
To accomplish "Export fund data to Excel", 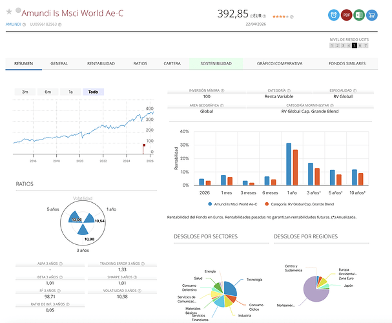I will 359,16.
